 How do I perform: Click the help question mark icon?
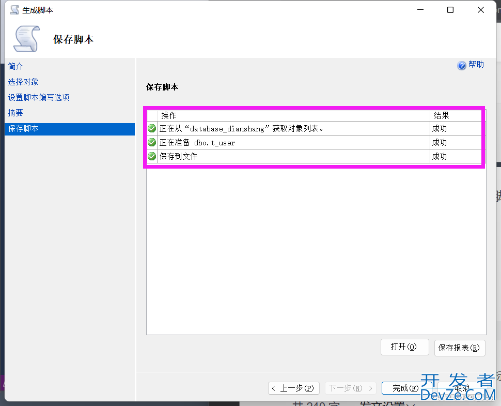(461, 66)
